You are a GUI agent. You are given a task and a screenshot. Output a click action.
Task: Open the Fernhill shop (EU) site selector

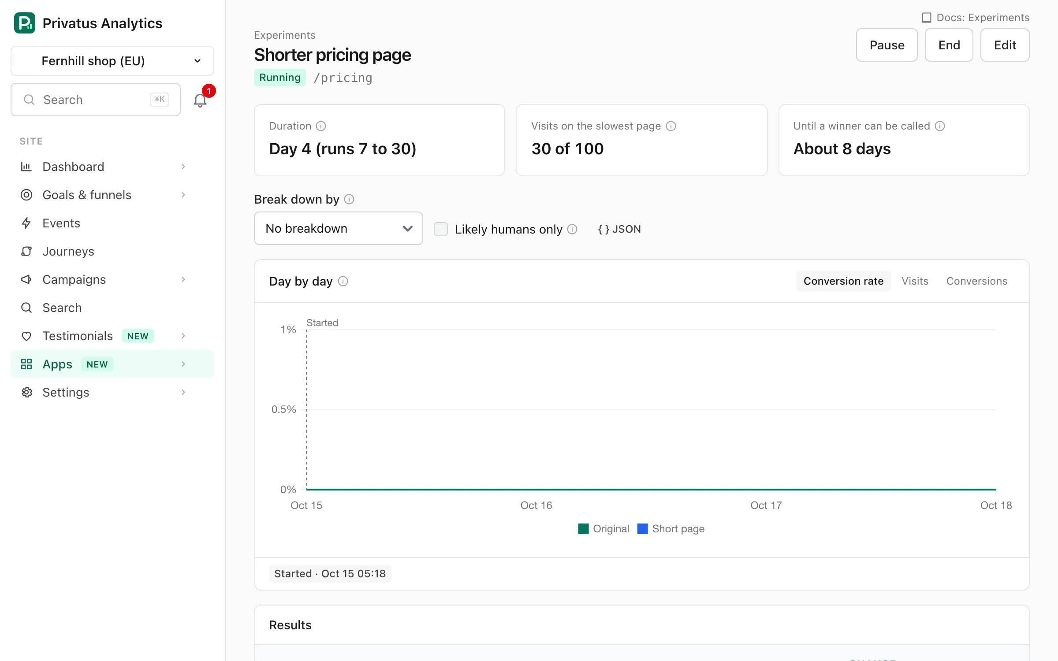(112, 61)
